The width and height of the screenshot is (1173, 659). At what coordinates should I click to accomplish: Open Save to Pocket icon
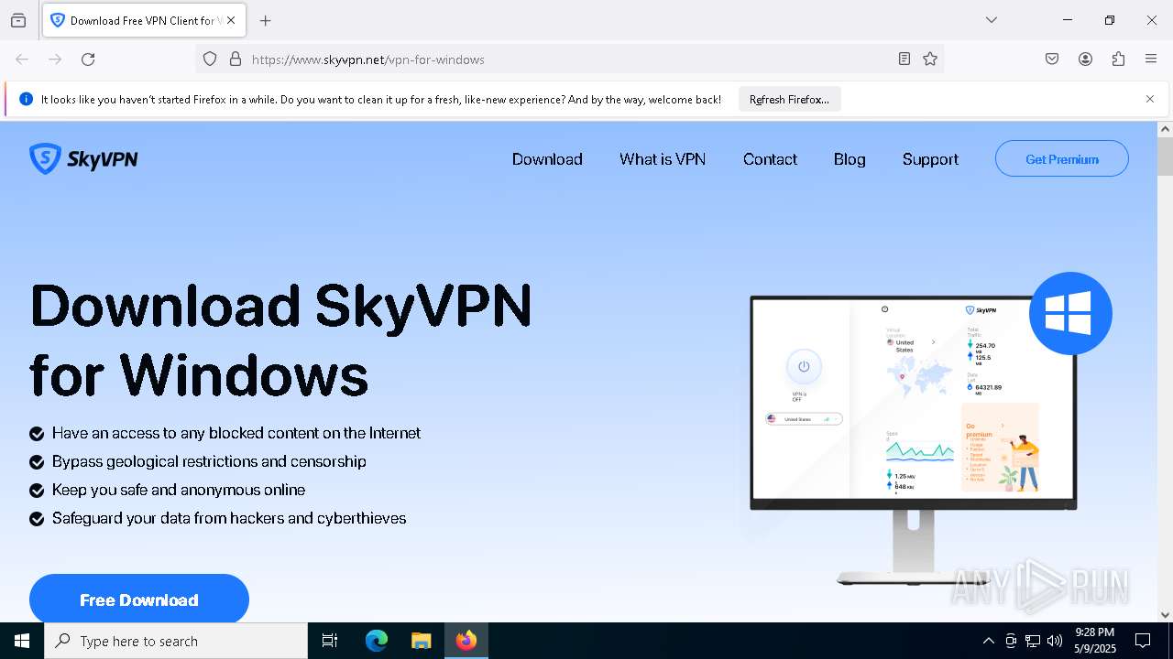click(x=1052, y=59)
